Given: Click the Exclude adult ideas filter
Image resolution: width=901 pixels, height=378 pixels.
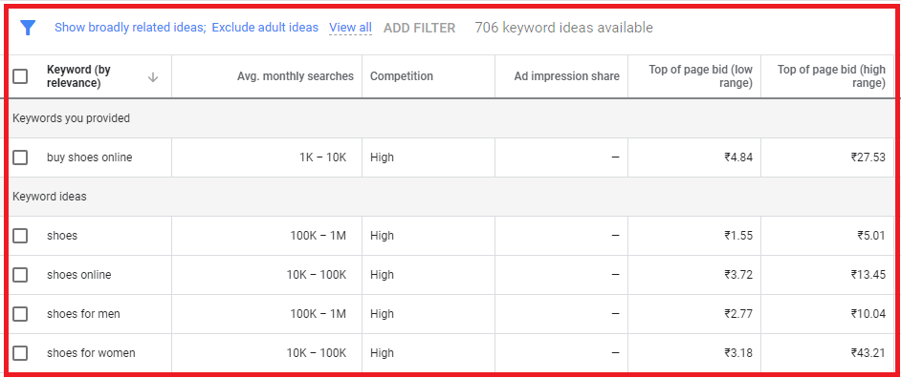Looking at the screenshot, I should pyautogui.click(x=265, y=28).
